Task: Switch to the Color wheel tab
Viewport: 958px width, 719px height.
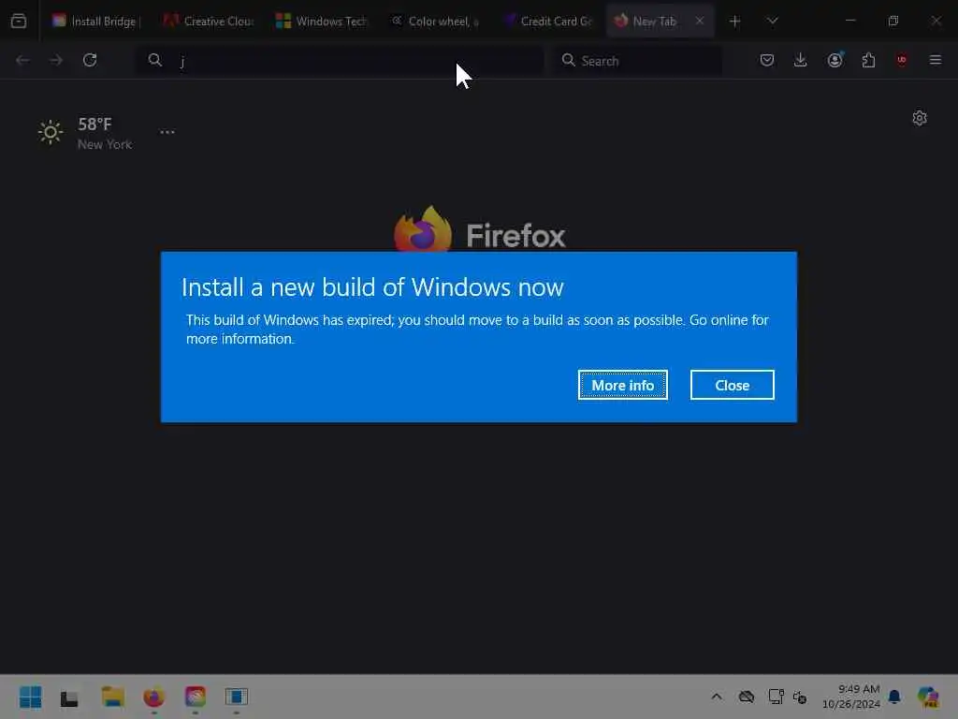Action: pyautogui.click(x=435, y=22)
